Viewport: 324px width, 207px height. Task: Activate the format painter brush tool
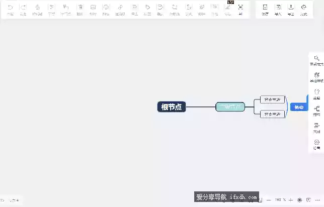click(x=37, y=10)
